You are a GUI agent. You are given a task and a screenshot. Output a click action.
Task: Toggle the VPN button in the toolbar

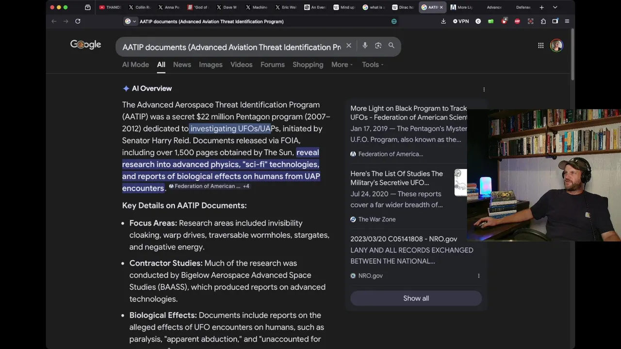(461, 21)
